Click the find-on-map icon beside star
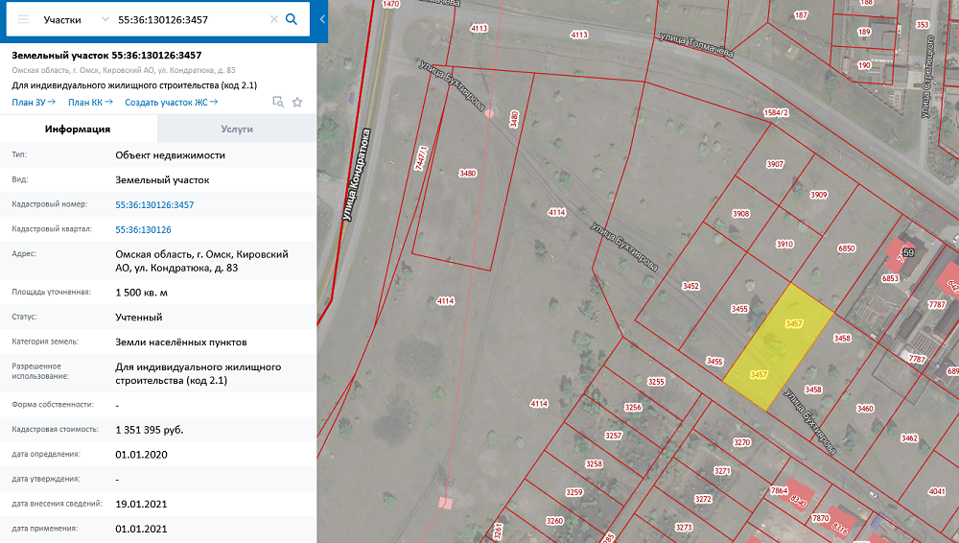The image size is (959, 543). 278,102
